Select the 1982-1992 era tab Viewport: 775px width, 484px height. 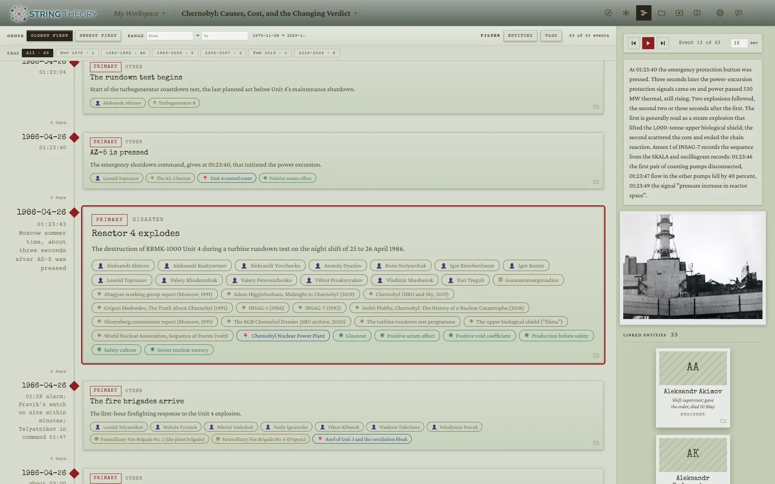click(x=125, y=53)
